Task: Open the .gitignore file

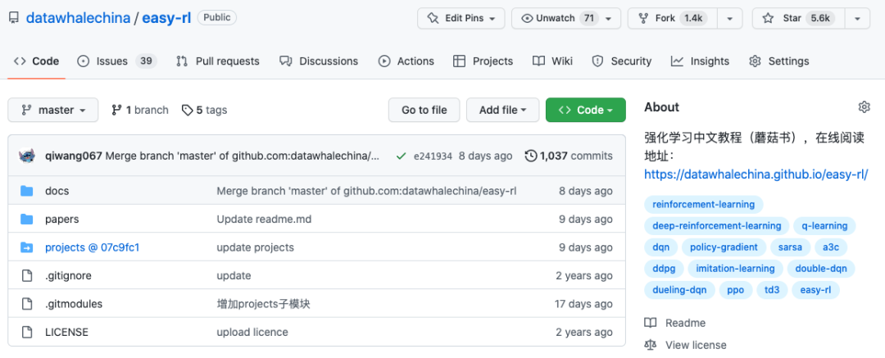Action: point(68,275)
